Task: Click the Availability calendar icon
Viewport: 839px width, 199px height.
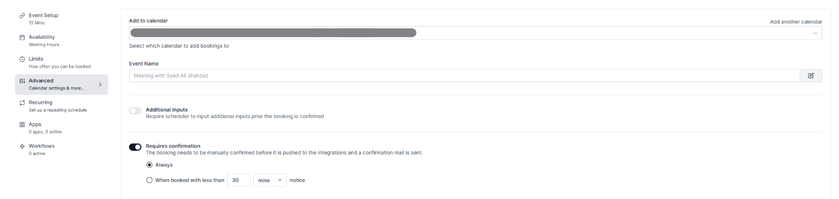Action: click(x=22, y=37)
